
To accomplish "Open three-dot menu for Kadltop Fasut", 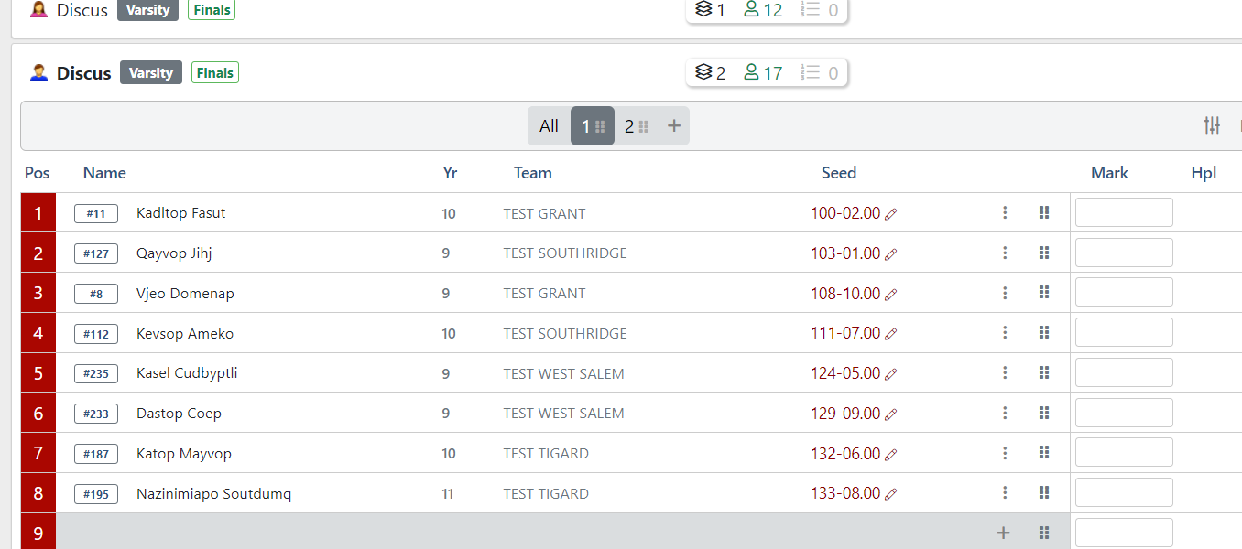I will (1005, 213).
